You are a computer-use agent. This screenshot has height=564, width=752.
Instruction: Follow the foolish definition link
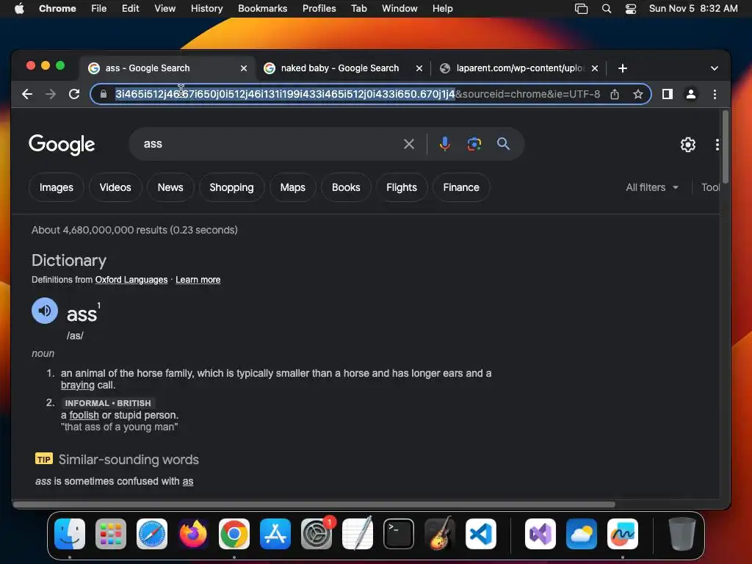point(84,416)
